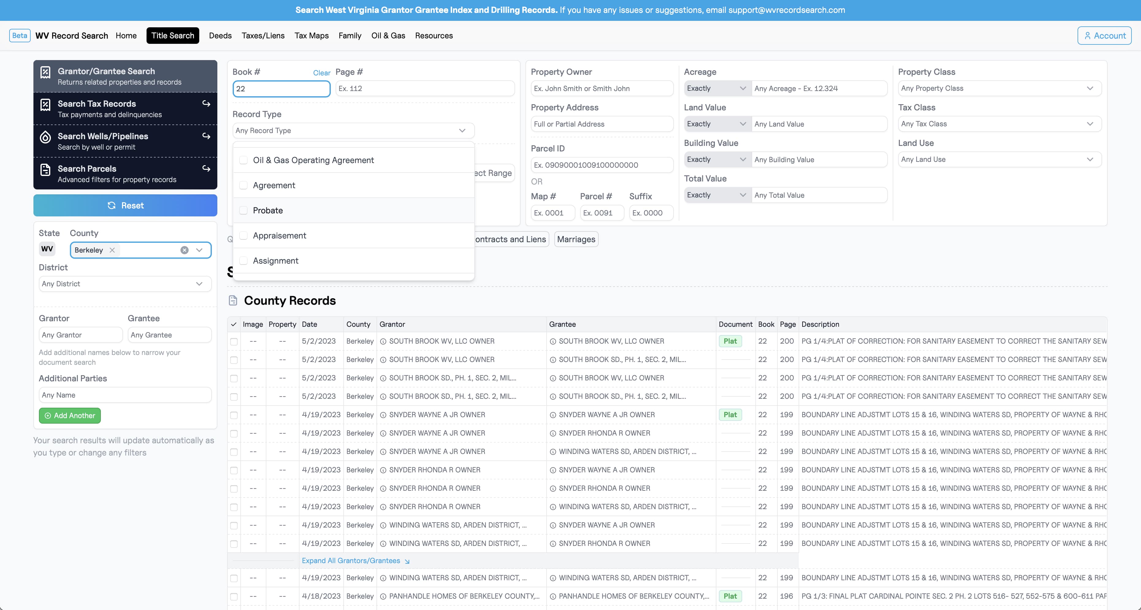Image resolution: width=1141 pixels, height=610 pixels.
Task: Select the first South Brook WV row checkbox
Action: tap(234, 341)
